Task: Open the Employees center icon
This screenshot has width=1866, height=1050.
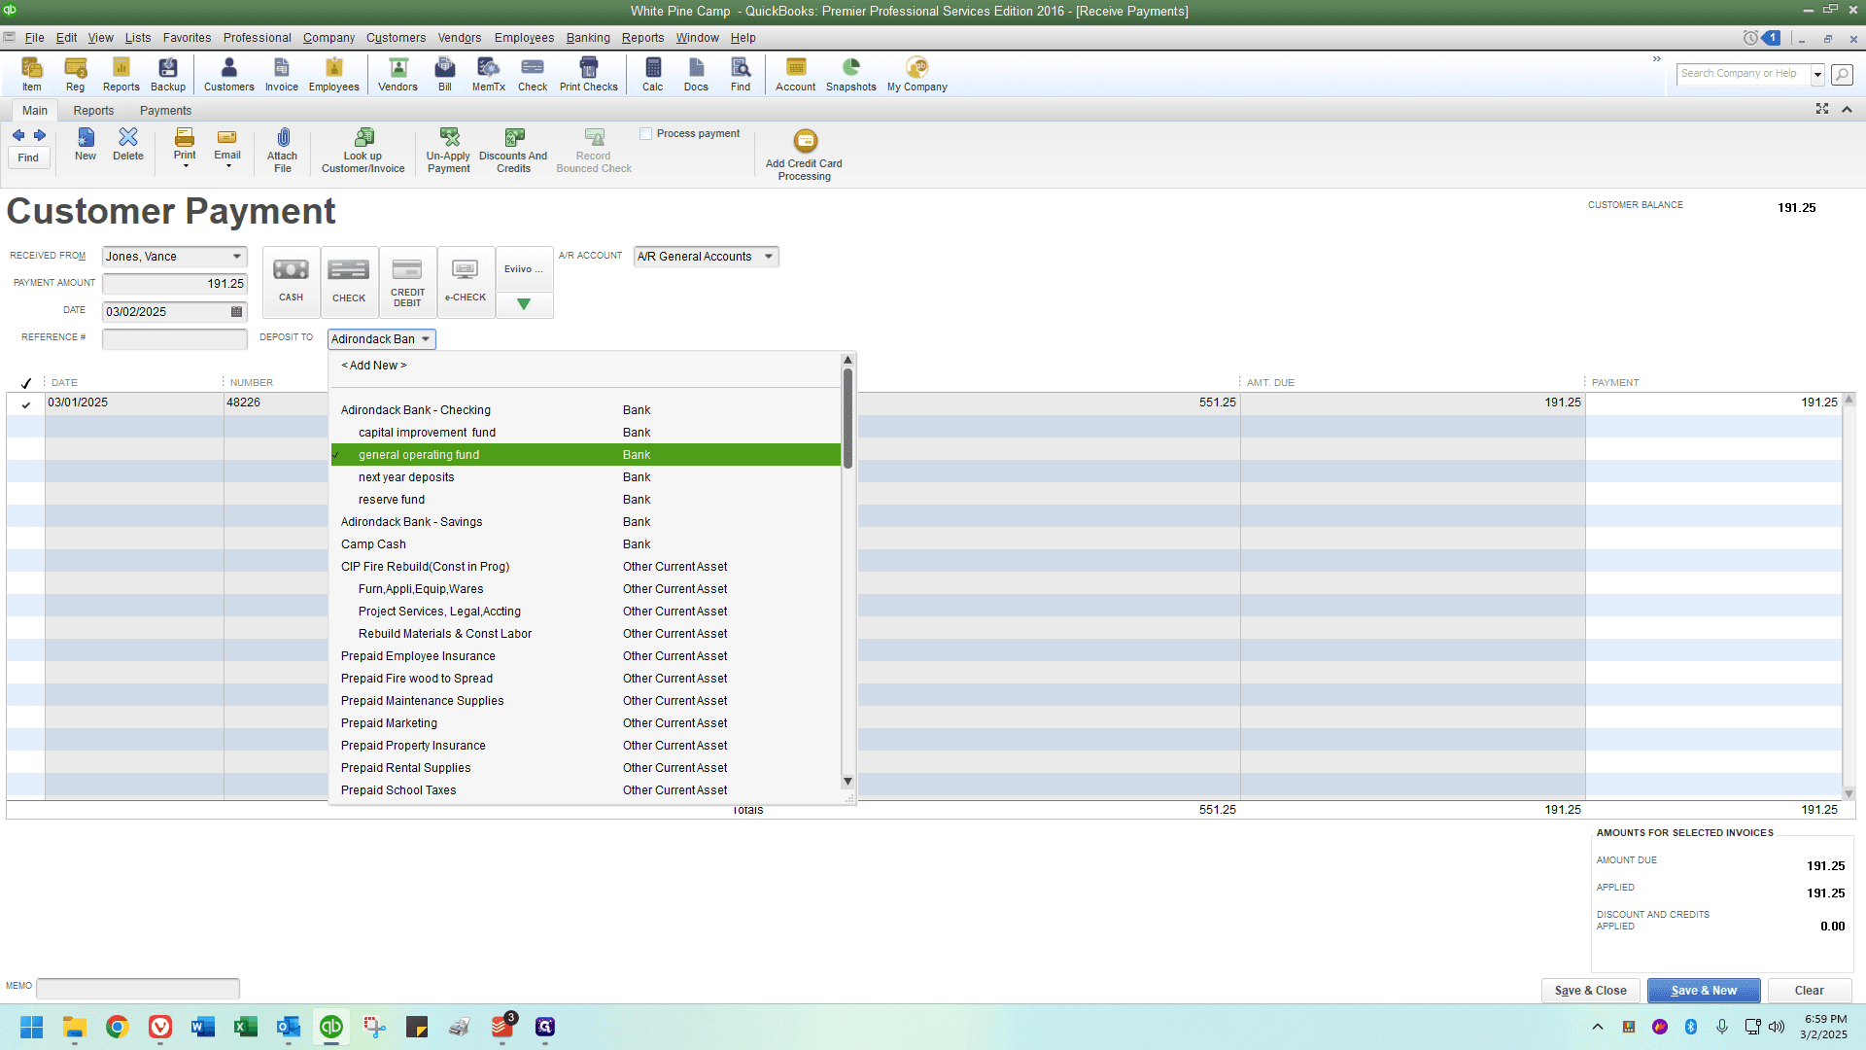Action: 334,74
